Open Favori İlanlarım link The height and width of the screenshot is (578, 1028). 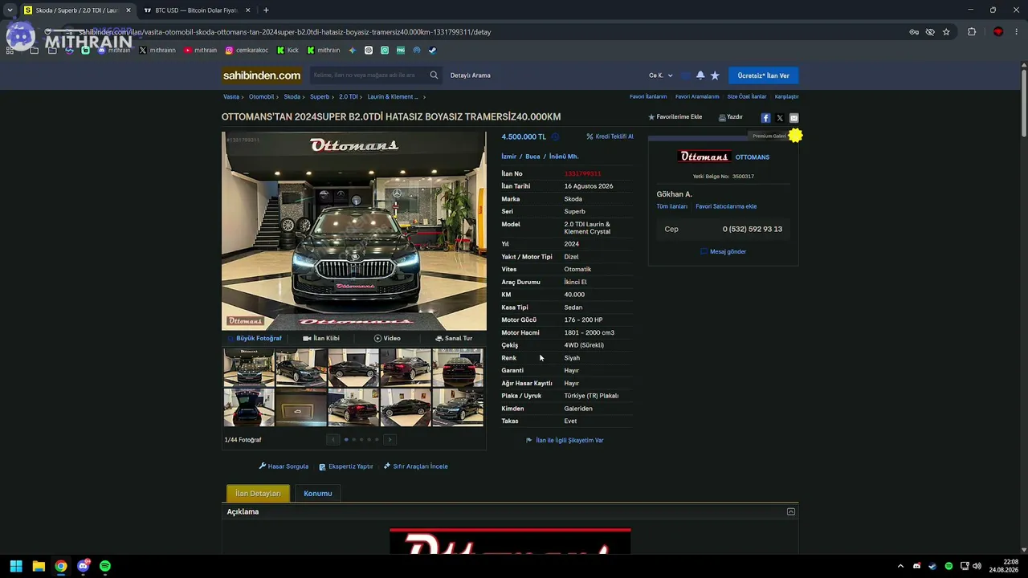click(x=648, y=96)
